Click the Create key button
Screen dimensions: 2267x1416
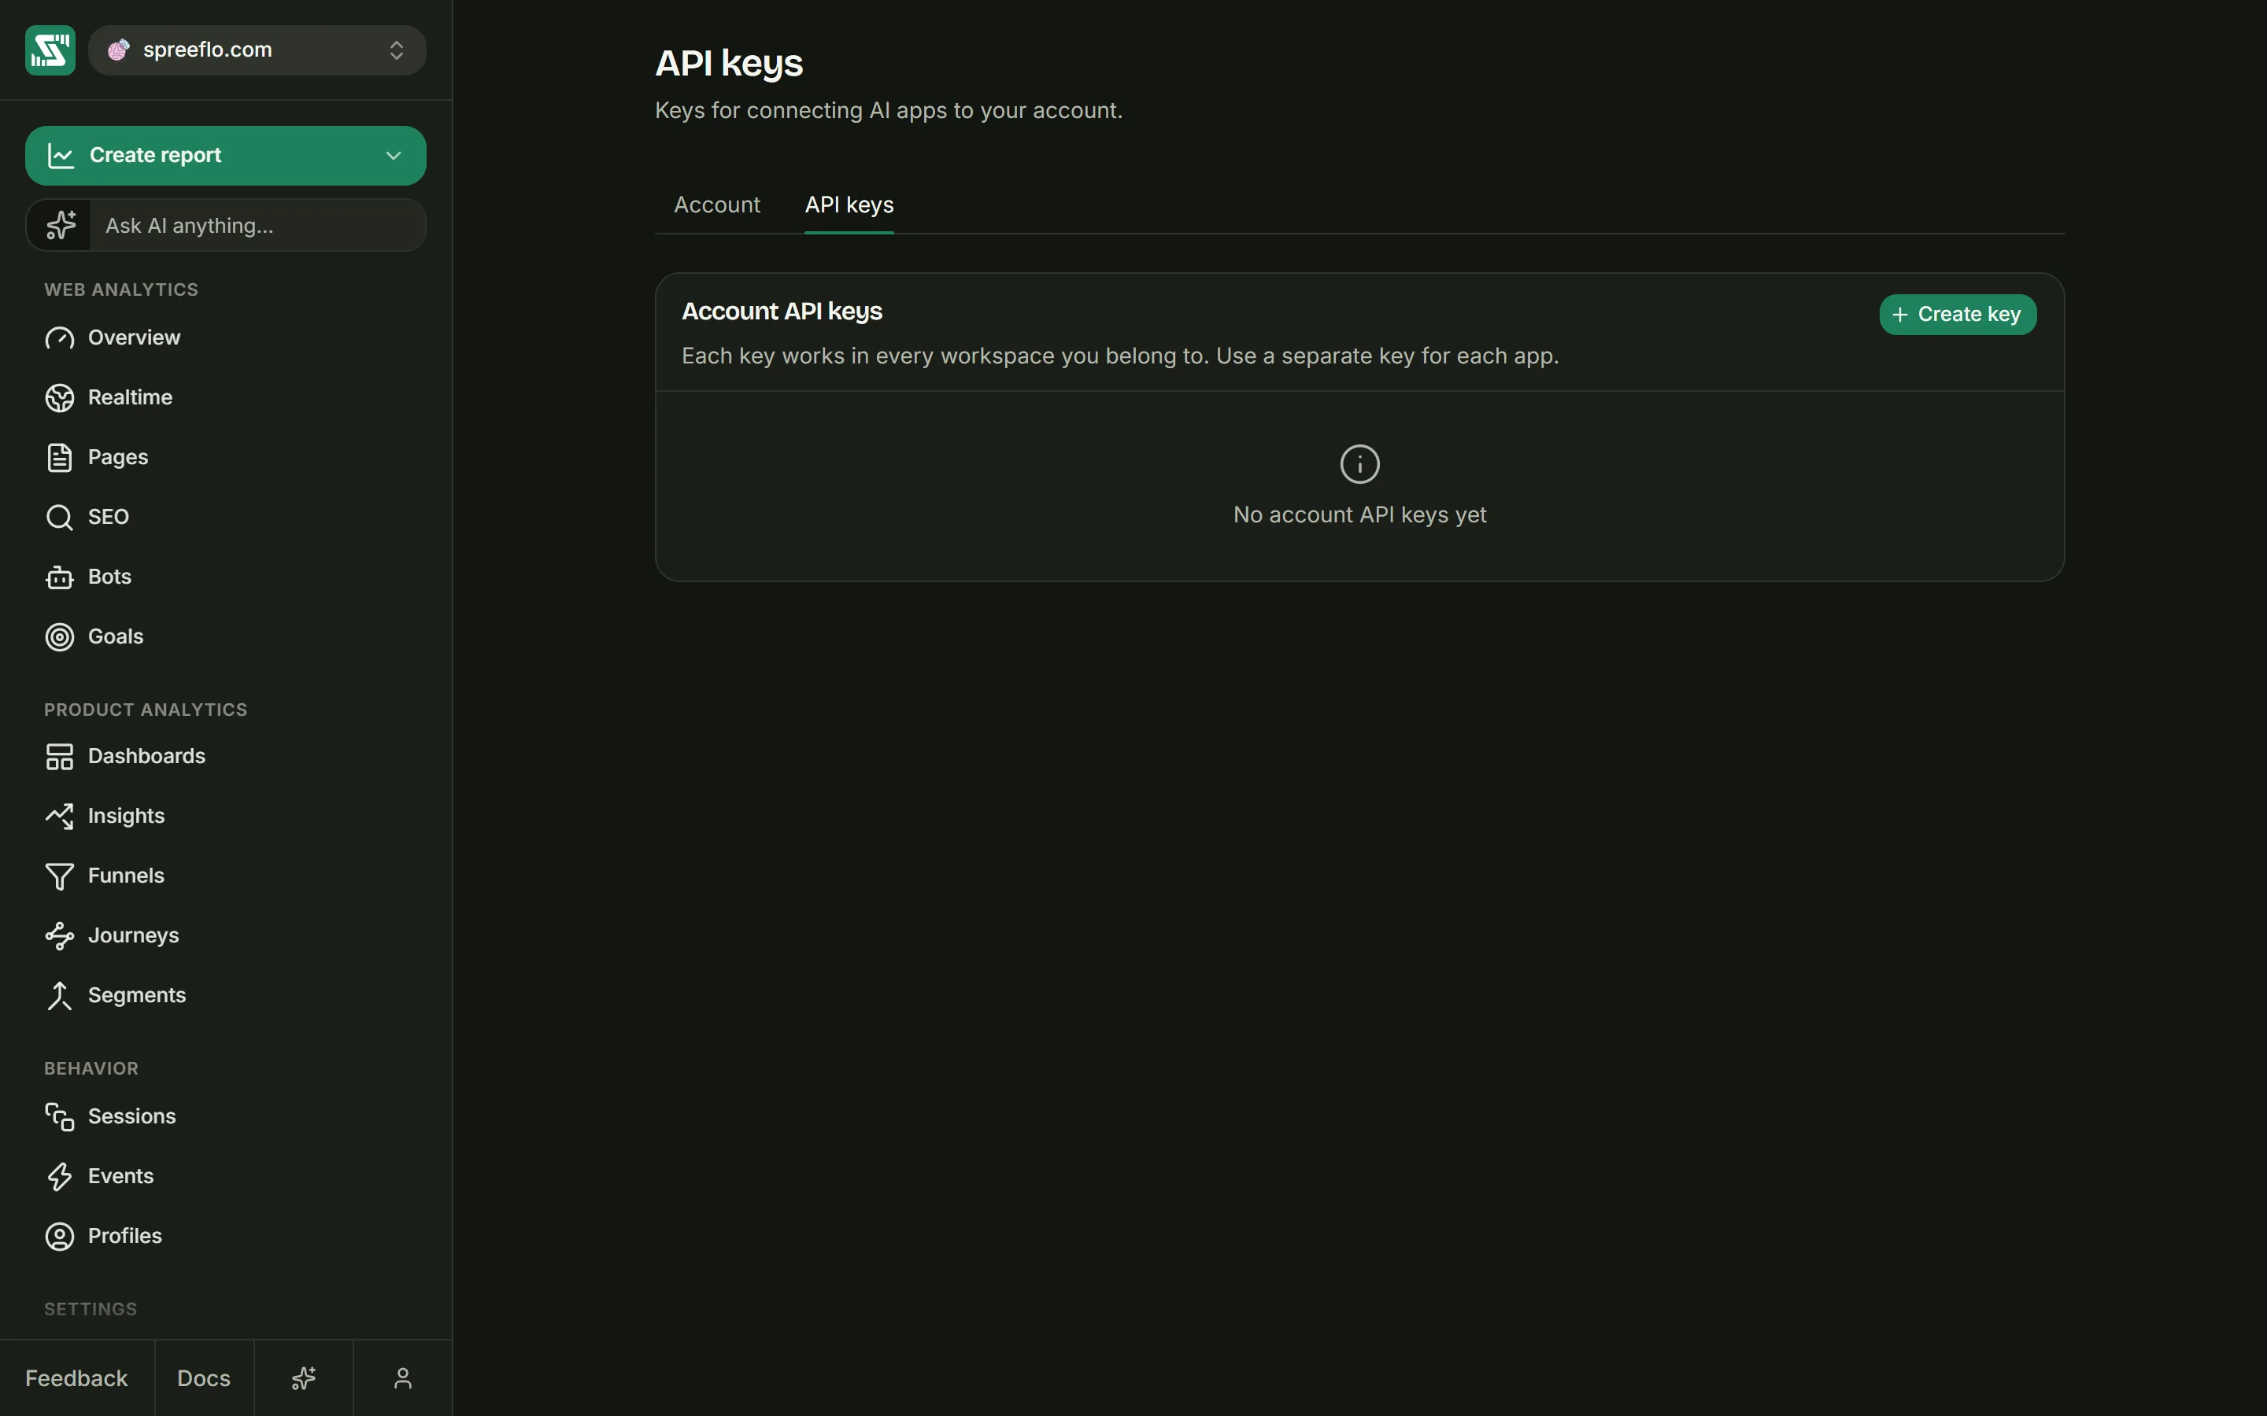(1957, 315)
